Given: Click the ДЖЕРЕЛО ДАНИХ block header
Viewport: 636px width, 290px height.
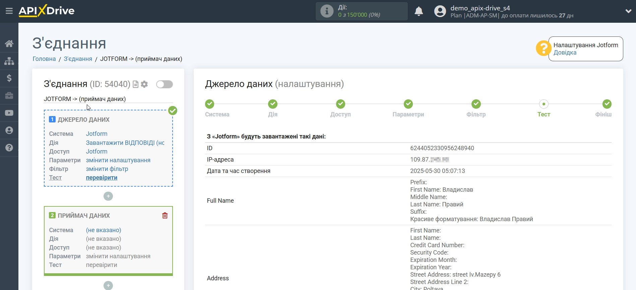Looking at the screenshot, I should point(84,120).
